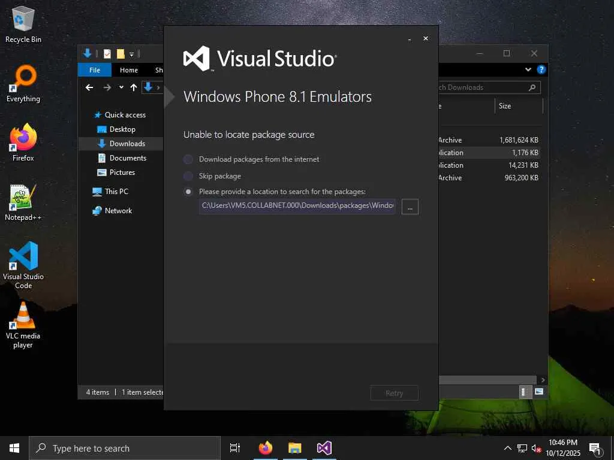
Task: Click the package location path field
Action: (x=297, y=206)
